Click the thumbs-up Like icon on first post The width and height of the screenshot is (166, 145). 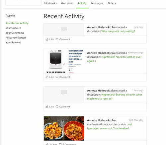[x=47, y=39]
